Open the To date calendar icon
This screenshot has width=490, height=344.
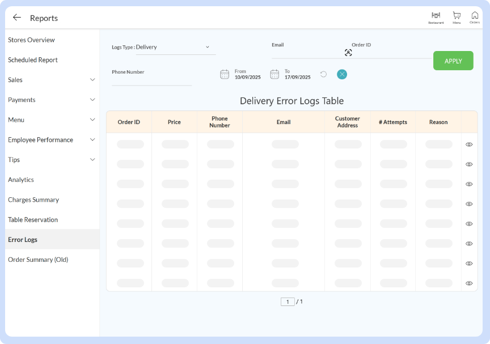275,74
